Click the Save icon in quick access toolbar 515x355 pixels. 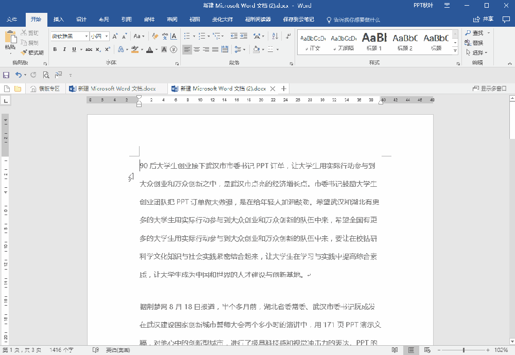click(6, 75)
